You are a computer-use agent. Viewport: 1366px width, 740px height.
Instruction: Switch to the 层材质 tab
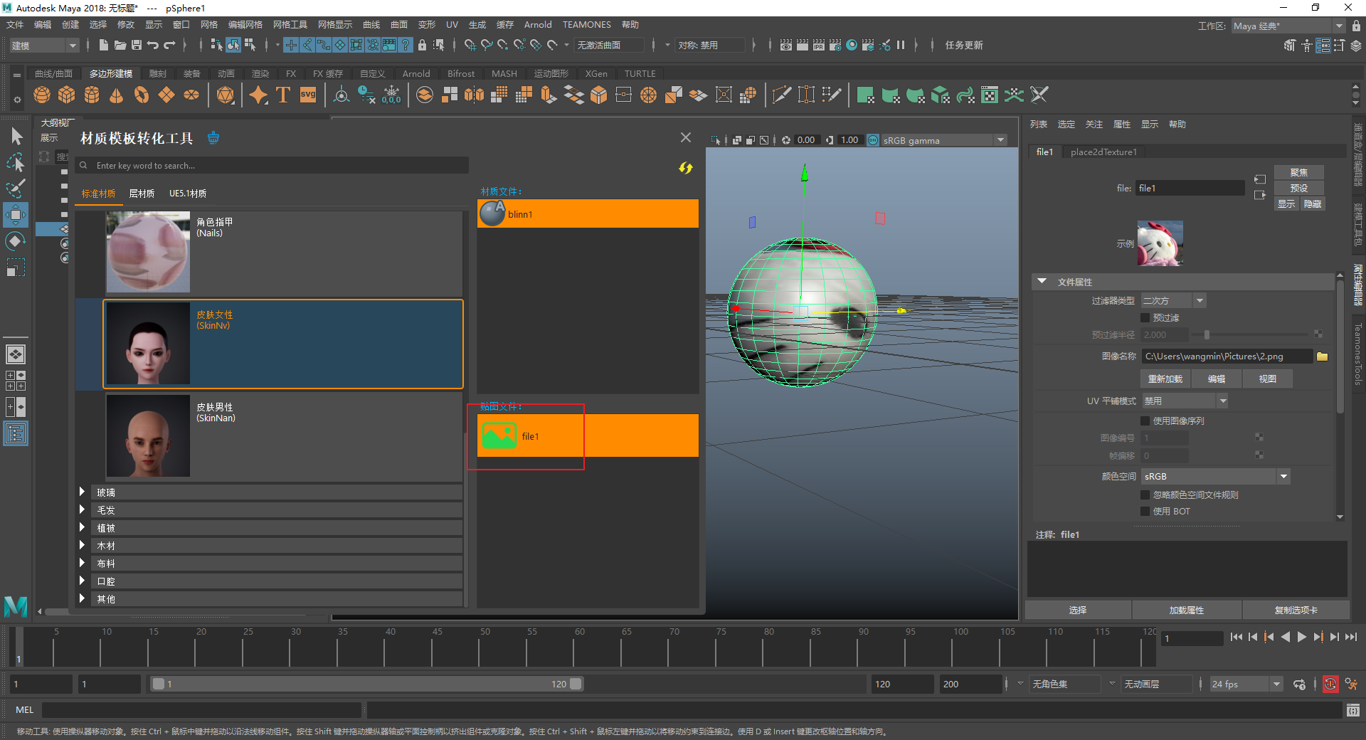click(142, 194)
